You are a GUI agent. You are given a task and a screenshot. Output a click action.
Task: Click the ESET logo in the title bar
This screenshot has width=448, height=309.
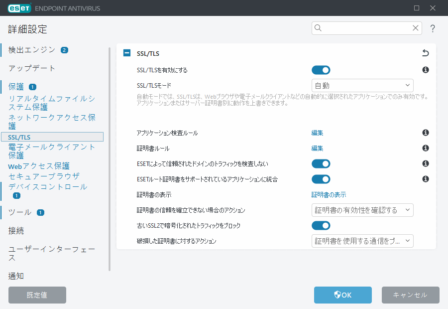click(19, 8)
